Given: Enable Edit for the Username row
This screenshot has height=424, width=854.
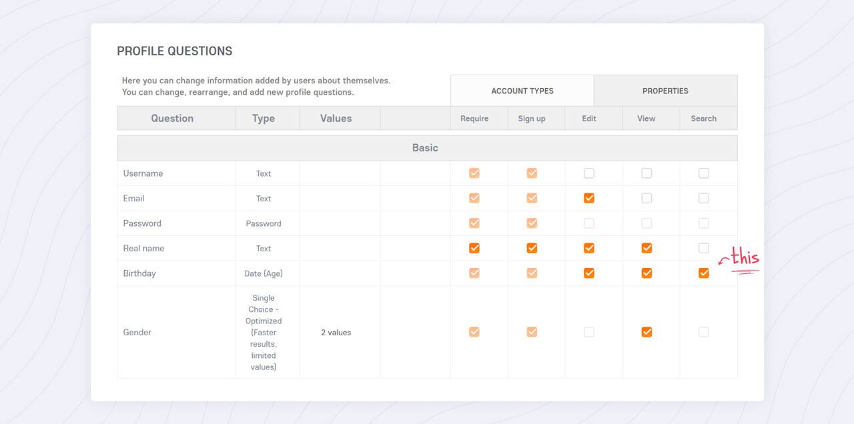Looking at the screenshot, I should pos(589,173).
